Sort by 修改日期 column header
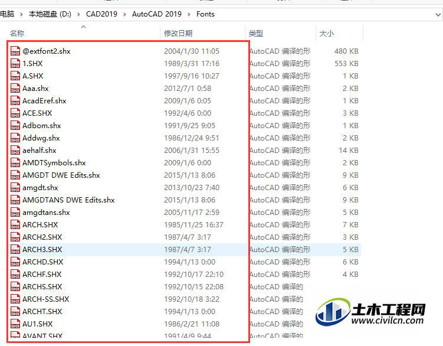443x346 pixels. 178,34
